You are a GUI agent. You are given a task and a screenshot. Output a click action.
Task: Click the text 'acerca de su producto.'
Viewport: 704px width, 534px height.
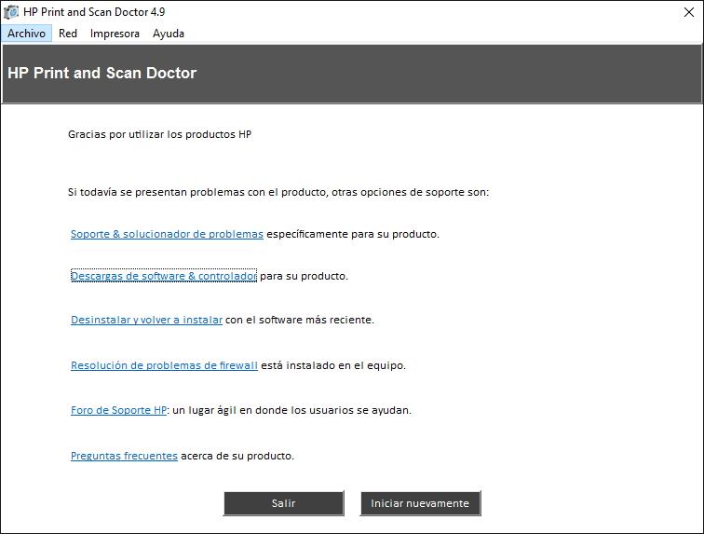click(x=237, y=456)
